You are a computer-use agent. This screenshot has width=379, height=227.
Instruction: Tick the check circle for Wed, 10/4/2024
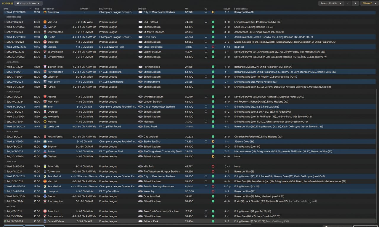tap(5, 176)
